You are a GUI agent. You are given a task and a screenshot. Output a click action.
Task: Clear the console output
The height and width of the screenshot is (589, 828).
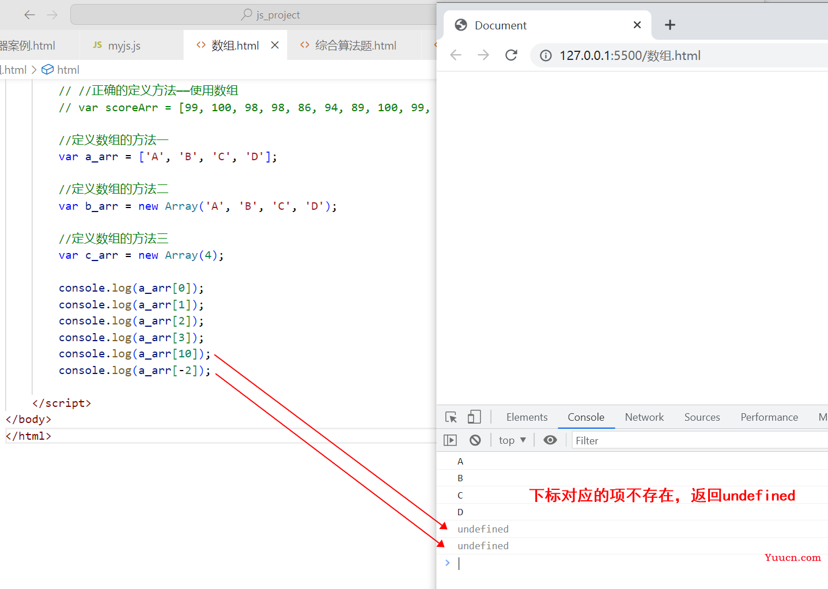click(x=475, y=440)
